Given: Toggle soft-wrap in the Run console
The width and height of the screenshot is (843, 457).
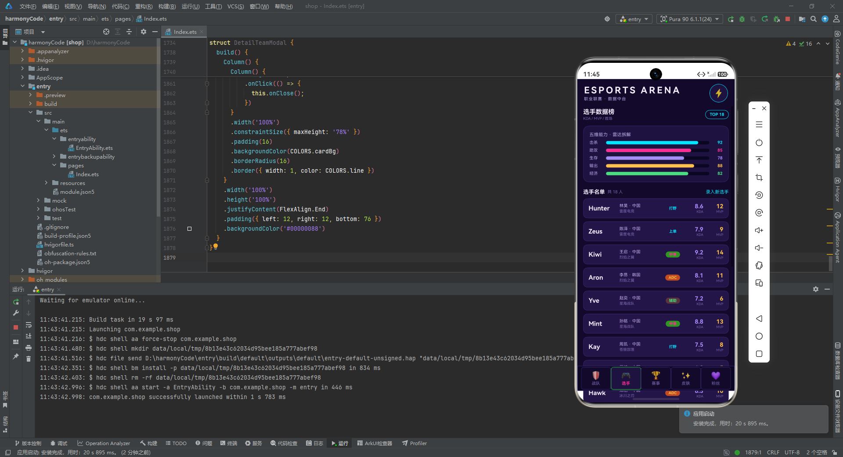Looking at the screenshot, I should coord(29,325).
